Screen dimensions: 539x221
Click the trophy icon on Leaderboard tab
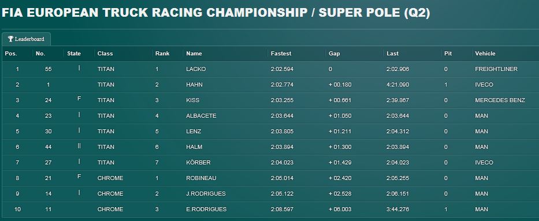point(10,39)
